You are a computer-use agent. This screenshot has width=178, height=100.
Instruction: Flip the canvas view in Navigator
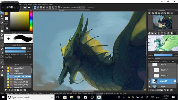[172, 13]
